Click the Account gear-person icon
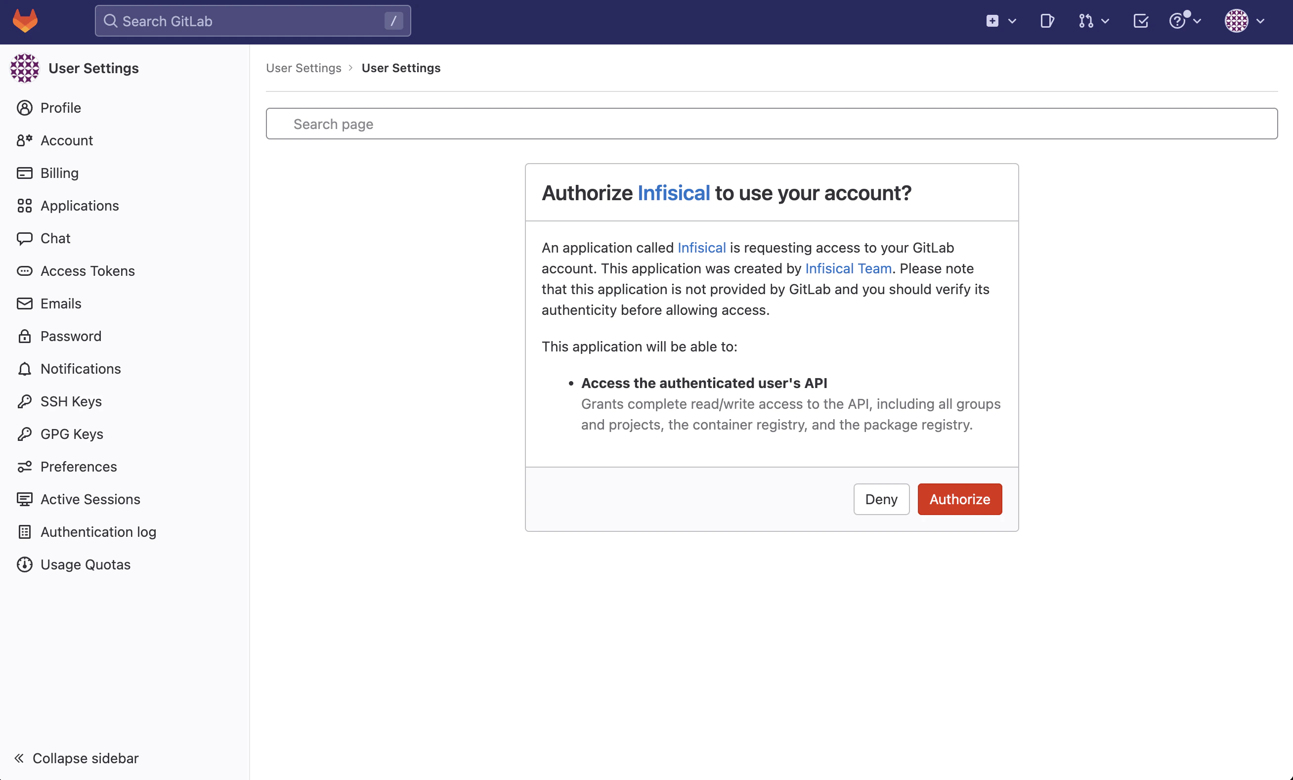 coord(25,140)
